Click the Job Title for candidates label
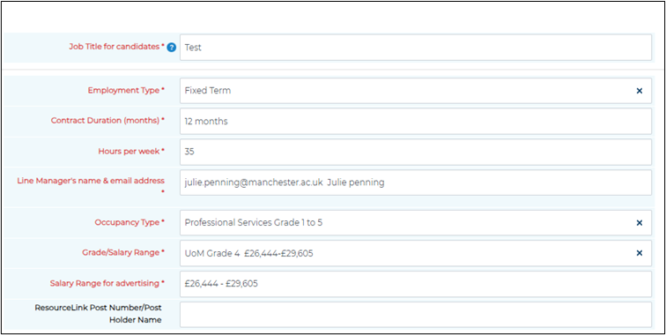Screen dimensions: 666x335 pyautogui.click(x=117, y=47)
